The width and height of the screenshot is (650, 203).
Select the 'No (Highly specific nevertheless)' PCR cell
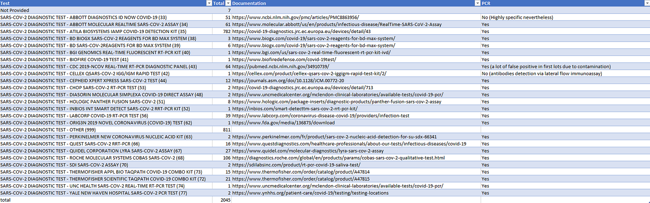517,17
